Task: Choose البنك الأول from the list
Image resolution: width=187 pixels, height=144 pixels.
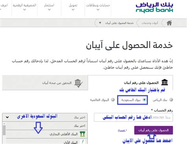Action: pyautogui.click(x=47, y=141)
